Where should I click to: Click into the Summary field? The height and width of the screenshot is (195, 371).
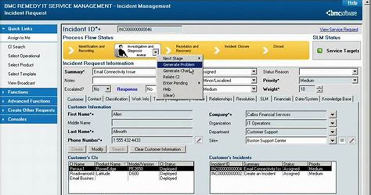(124, 72)
